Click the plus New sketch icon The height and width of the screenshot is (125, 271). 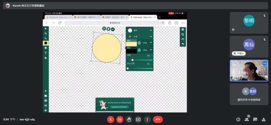click(x=46, y=91)
